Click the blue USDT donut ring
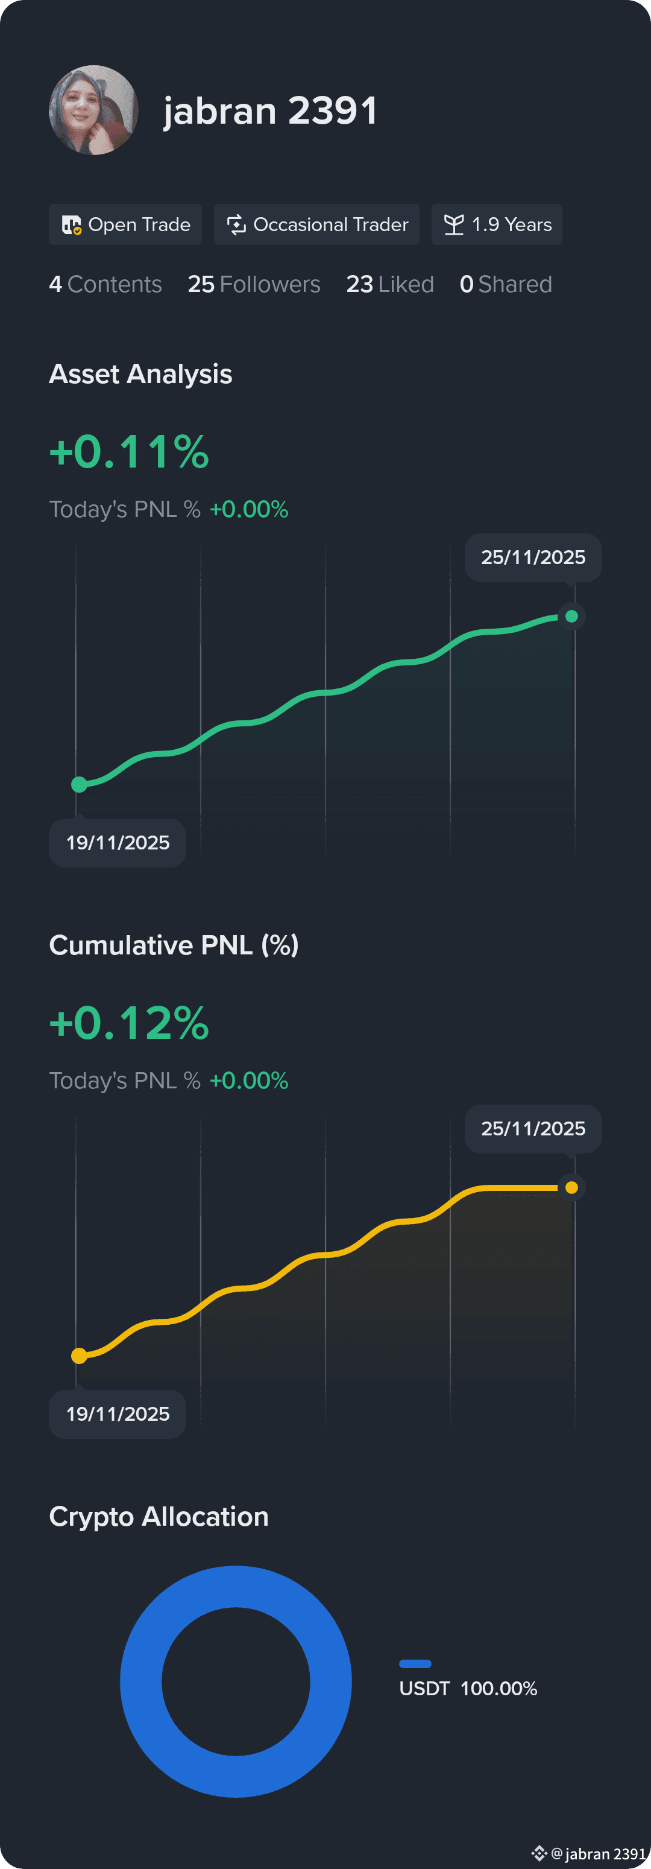Image resolution: width=651 pixels, height=1869 pixels. tap(236, 1587)
